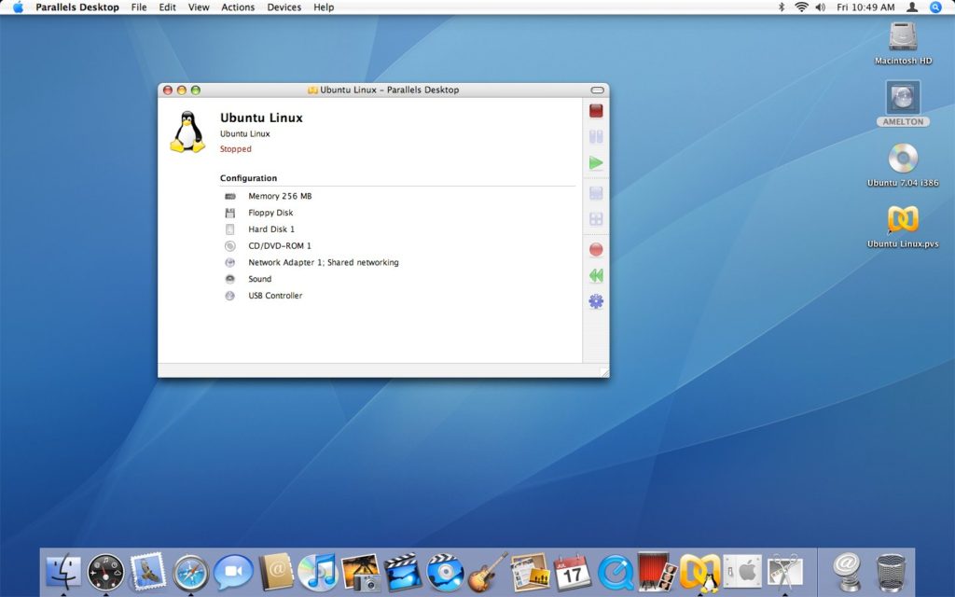Click the red circle icon in the Parallels toolbar
955x597 pixels.
coord(596,250)
